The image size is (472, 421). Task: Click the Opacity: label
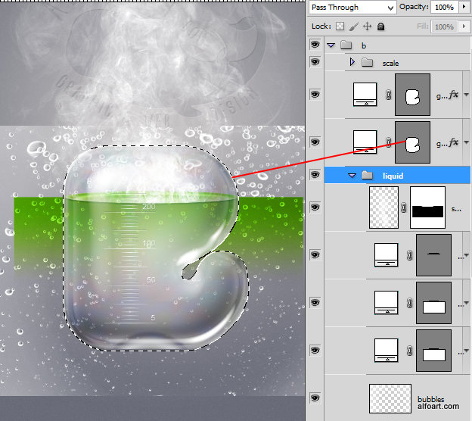[414, 7]
